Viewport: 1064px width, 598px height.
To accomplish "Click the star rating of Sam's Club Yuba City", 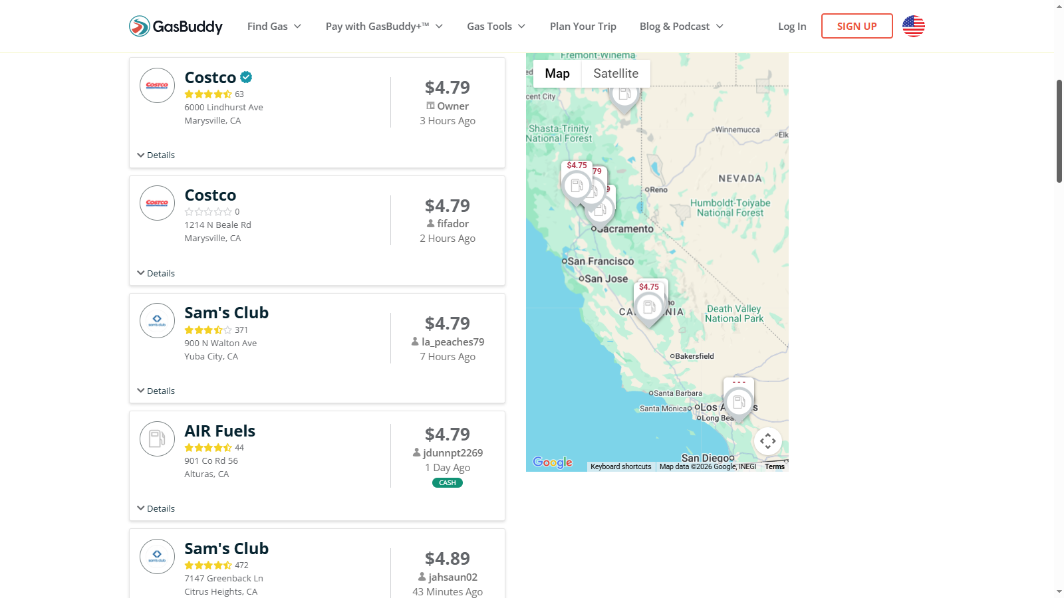I will 208,330.
